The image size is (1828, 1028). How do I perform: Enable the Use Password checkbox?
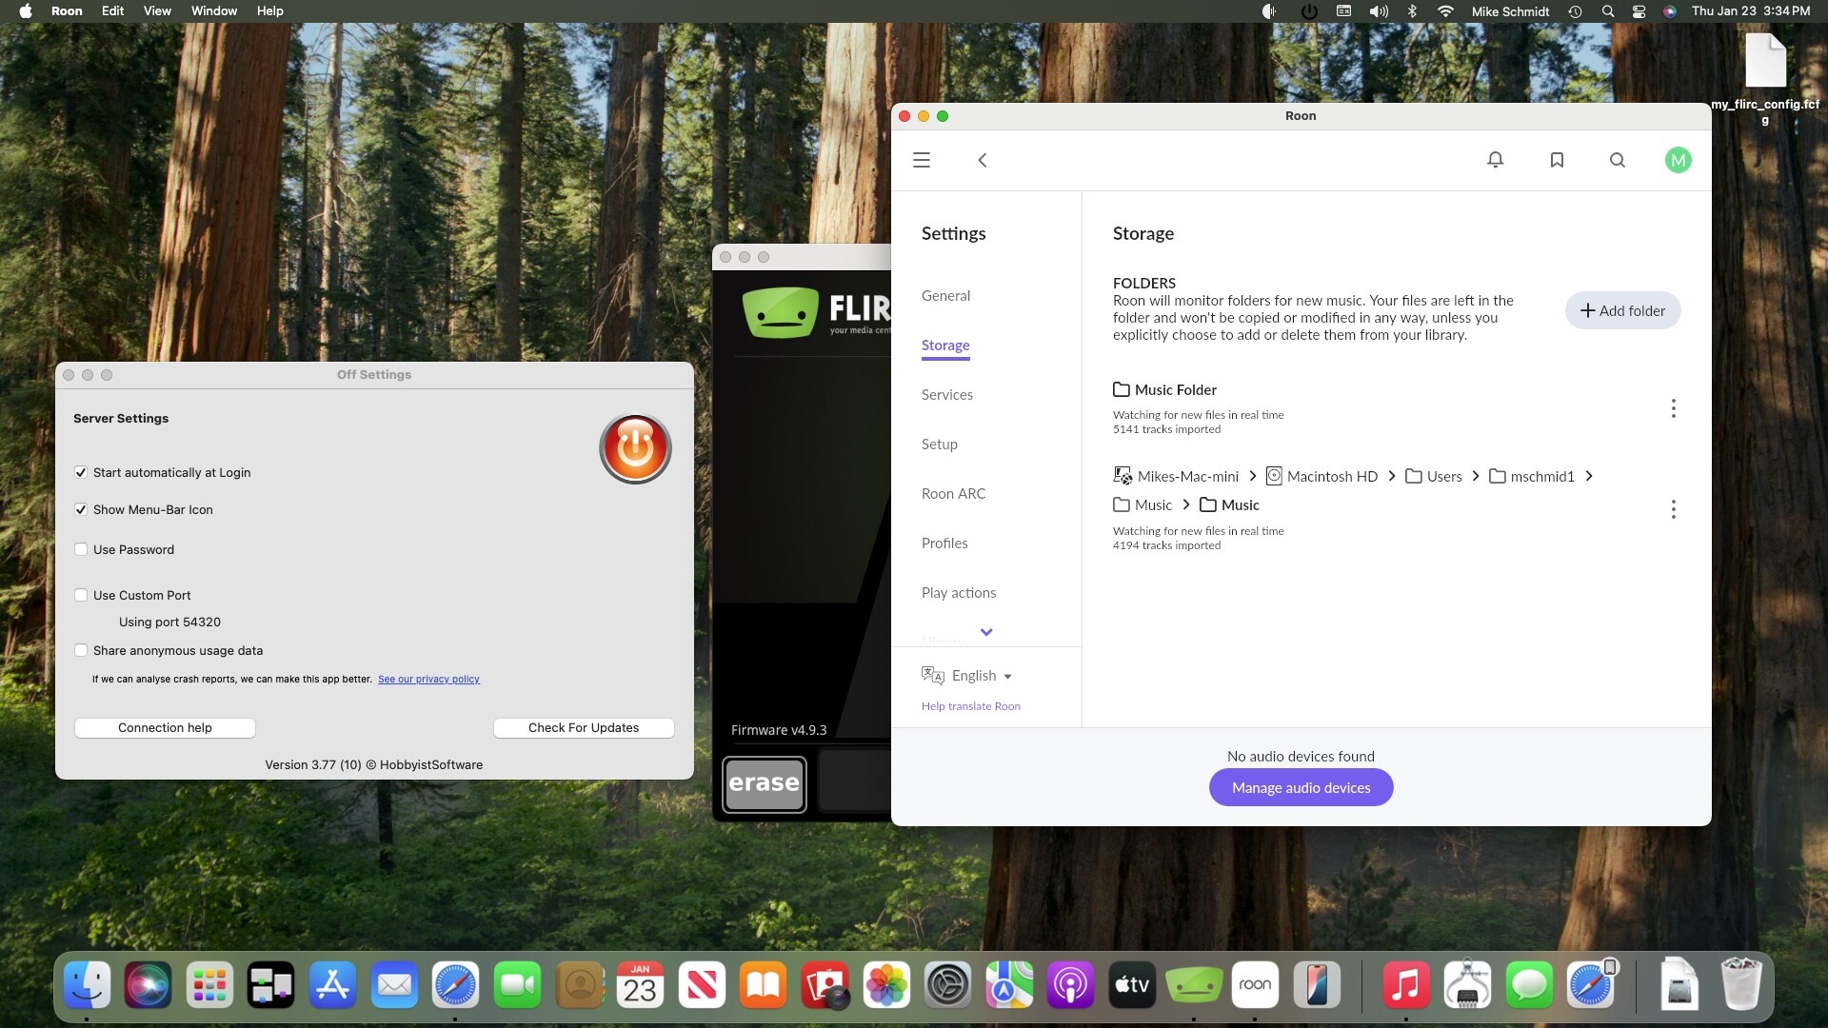(81, 549)
